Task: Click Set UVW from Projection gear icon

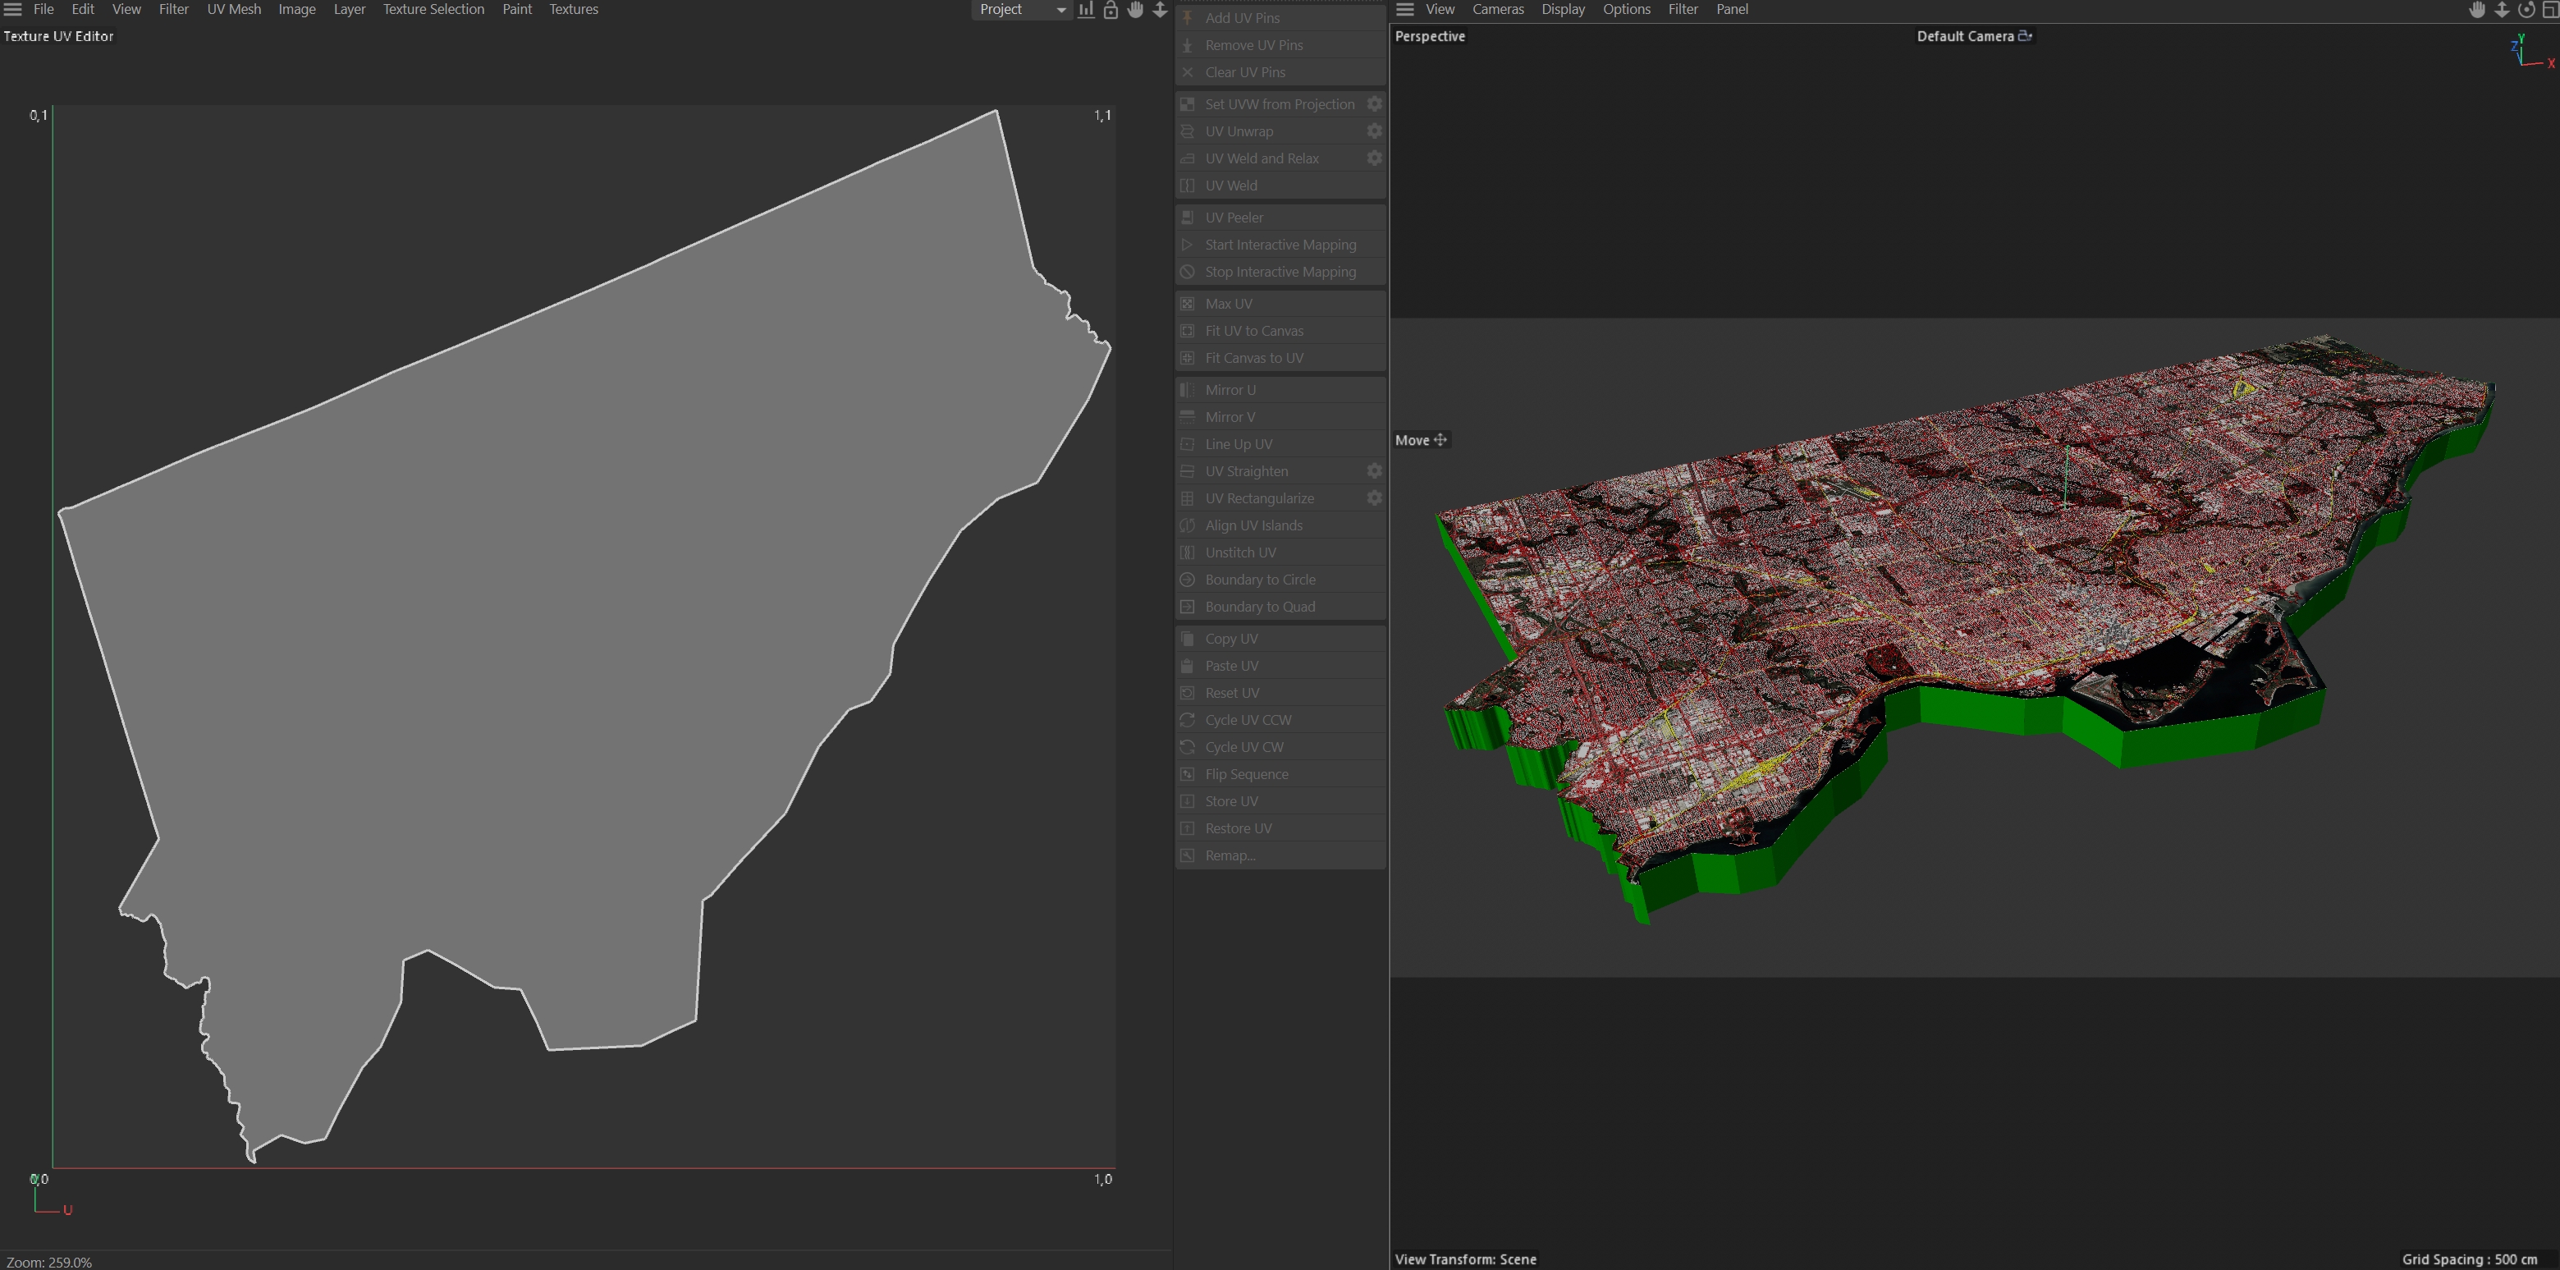Action: pos(1375,104)
